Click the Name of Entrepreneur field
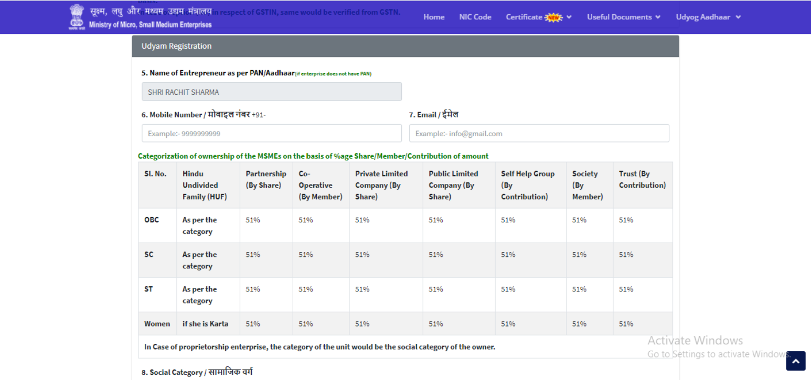This screenshot has height=380, width=811. pos(271,92)
